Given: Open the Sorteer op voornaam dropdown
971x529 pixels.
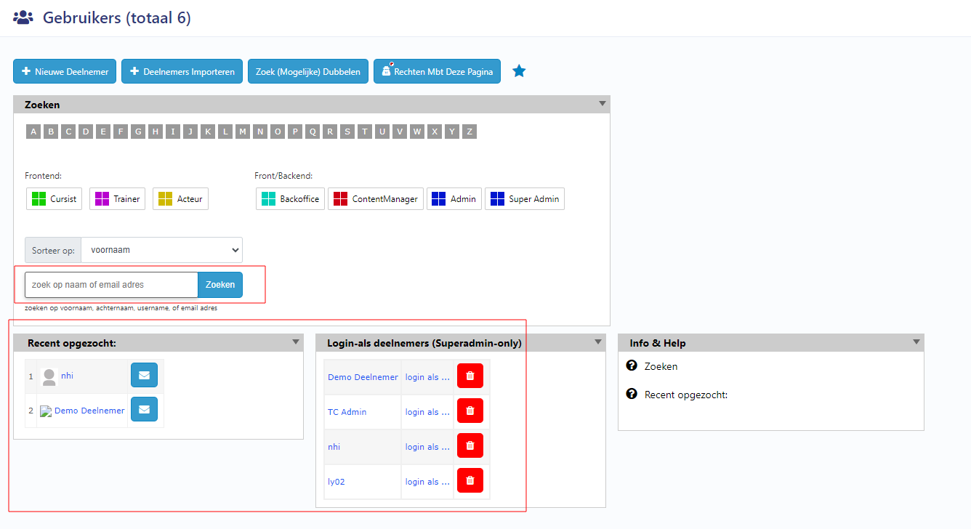Looking at the screenshot, I should (161, 250).
